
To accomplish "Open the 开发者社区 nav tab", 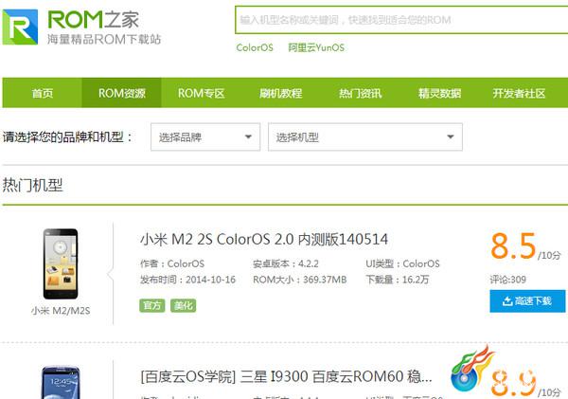I will coord(519,93).
